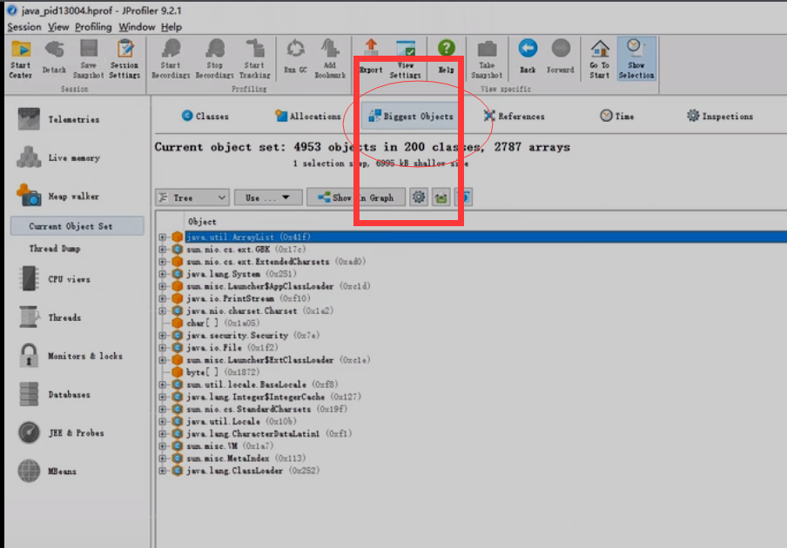Expand sun.nio.cs.ext.ExtendedCharsets node
Screen dimensions: 787x548
[x=162, y=262]
